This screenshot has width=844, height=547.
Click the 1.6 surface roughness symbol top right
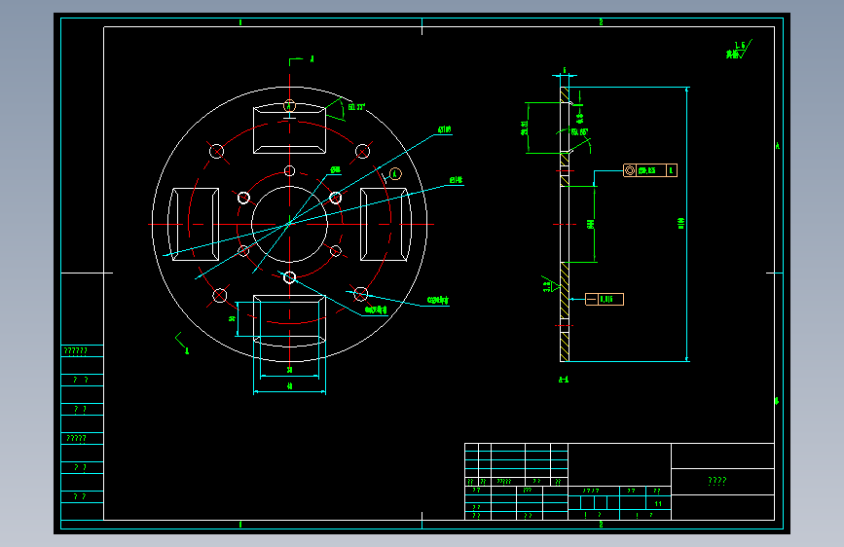tap(740, 49)
